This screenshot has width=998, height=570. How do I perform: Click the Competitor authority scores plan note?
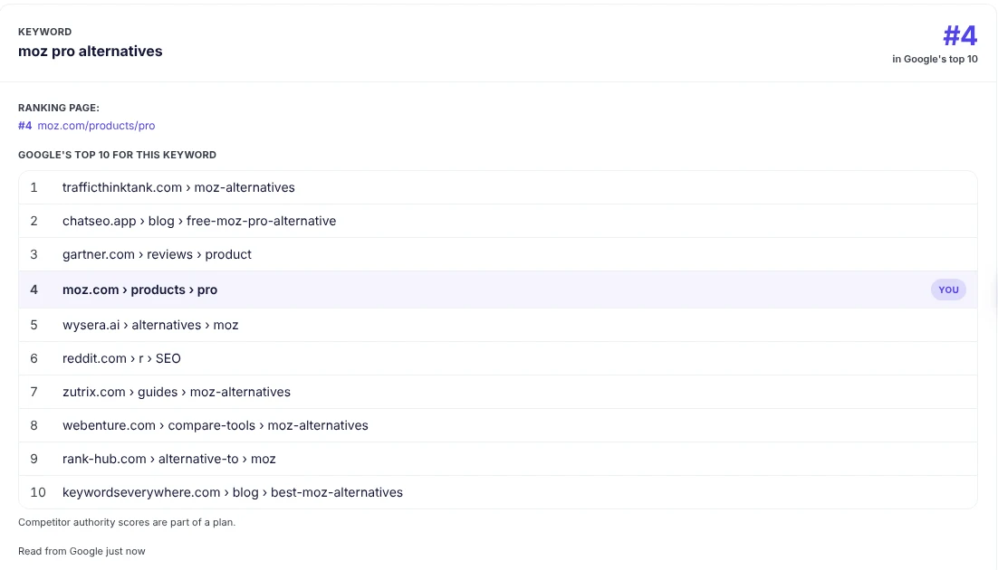click(127, 522)
